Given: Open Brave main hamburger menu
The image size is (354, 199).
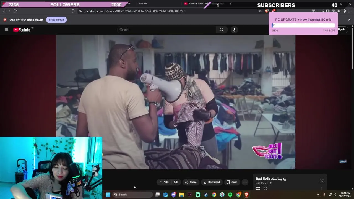Looking at the screenshot, I should tap(350, 11).
